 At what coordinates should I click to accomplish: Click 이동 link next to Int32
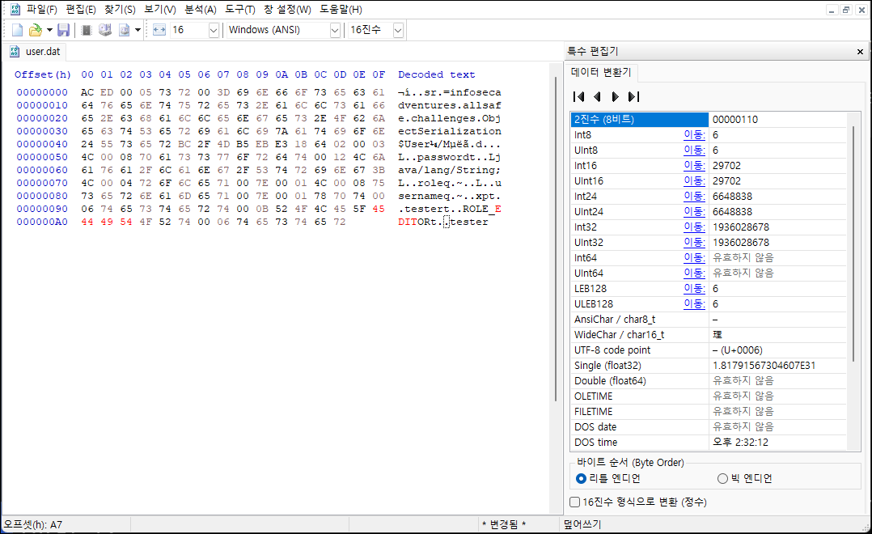694,227
